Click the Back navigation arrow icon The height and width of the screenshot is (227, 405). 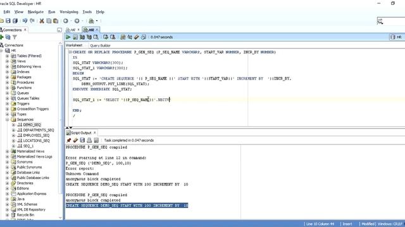66,21
